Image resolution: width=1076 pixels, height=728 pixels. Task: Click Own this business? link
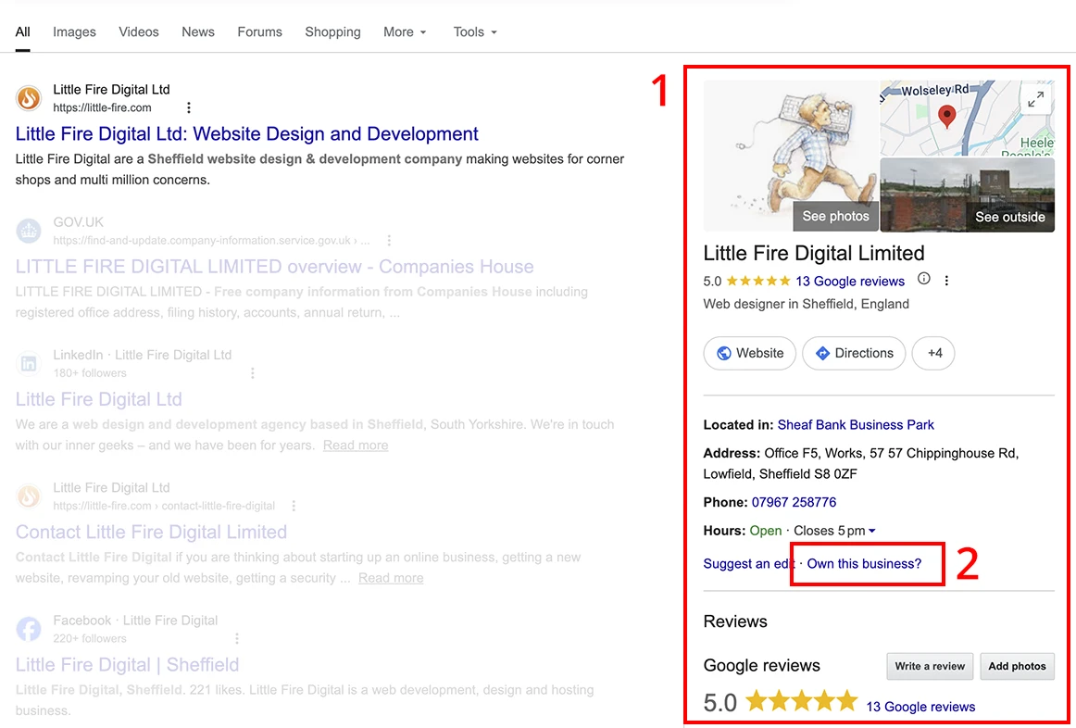click(x=864, y=564)
